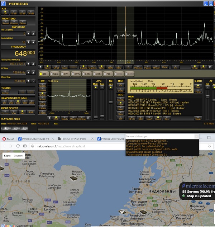Adjust the AF NR slider handle
215x227 pixels.
[x=207, y=96]
